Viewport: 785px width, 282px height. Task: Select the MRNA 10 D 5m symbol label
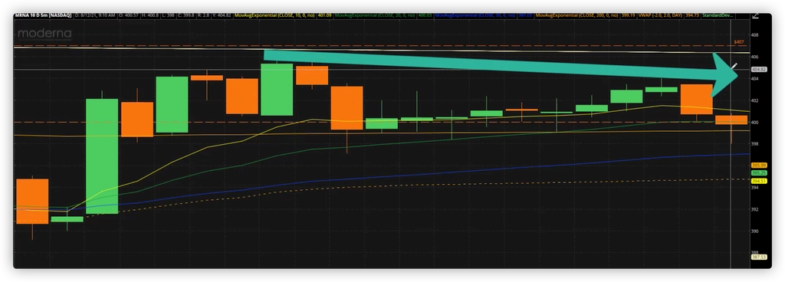pos(44,16)
